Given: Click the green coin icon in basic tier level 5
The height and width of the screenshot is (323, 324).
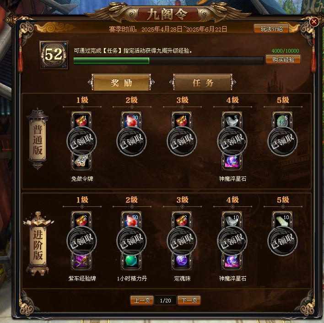Looking at the screenshot, I should 282,120.
